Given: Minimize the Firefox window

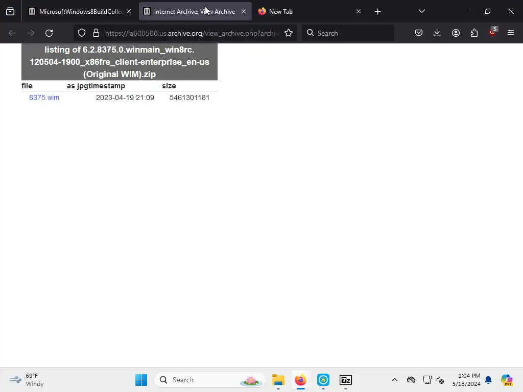Looking at the screenshot, I should pos(464,11).
